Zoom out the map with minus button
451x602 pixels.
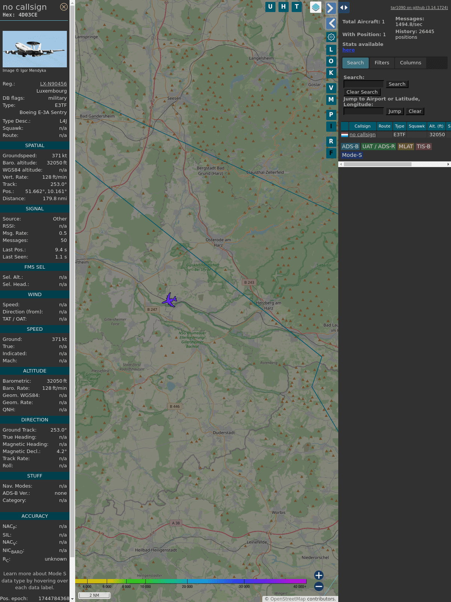tap(319, 587)
